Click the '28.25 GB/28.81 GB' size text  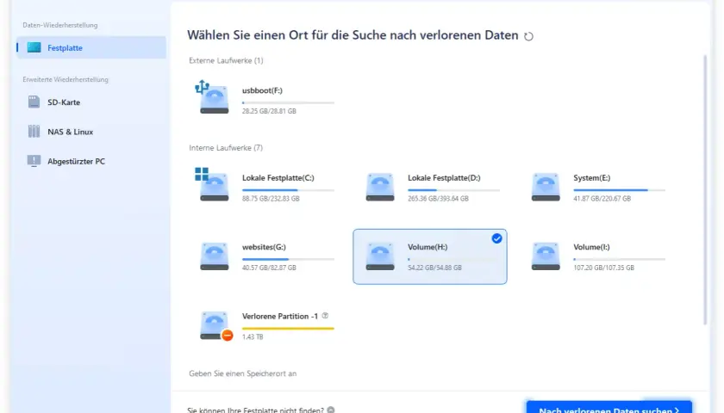[x=269, y=111]
